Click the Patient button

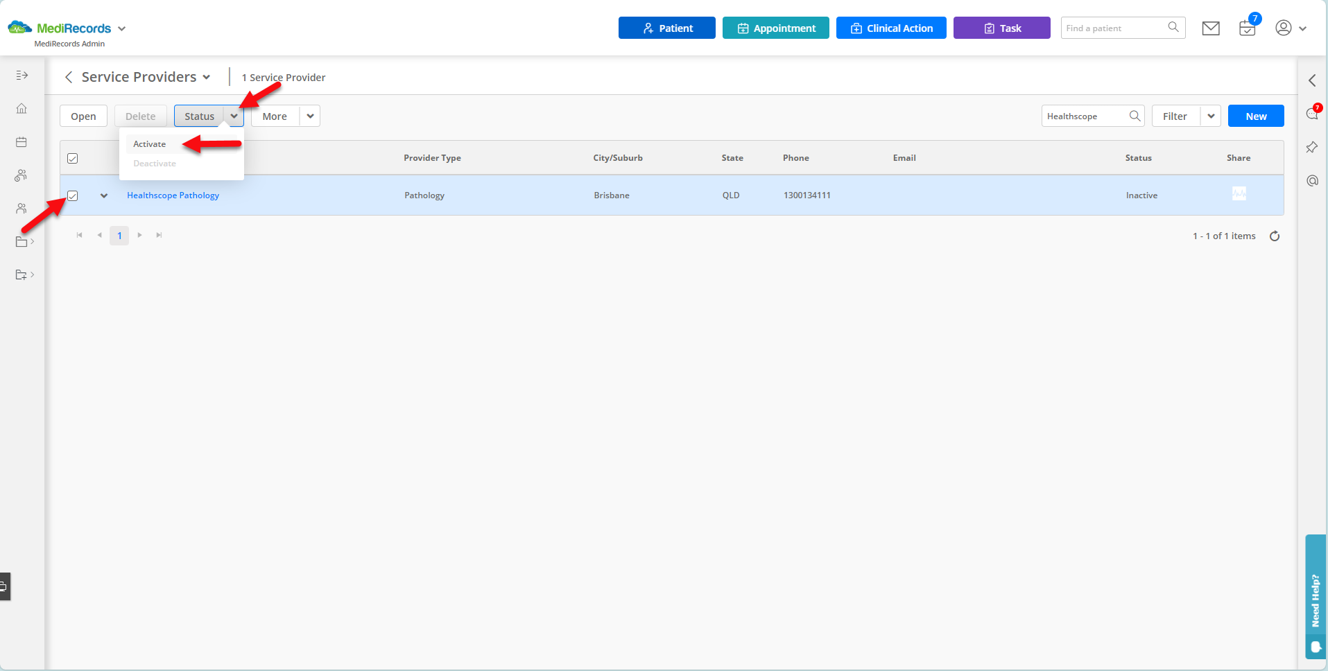pos(667,28)
